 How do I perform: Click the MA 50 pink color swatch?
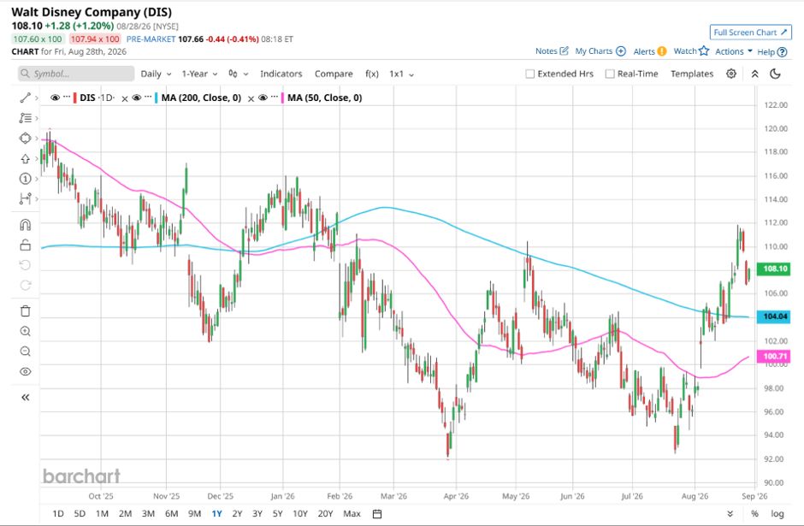click(x=282, y=98)
